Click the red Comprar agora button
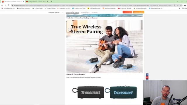The image size is (187, 105). pyautogui.click(x=127, y=12)
